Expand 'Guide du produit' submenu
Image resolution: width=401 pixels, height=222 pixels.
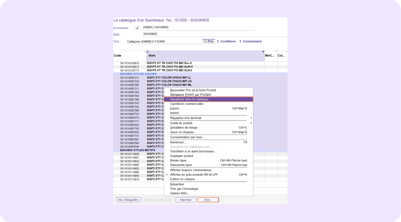(181, 123)
